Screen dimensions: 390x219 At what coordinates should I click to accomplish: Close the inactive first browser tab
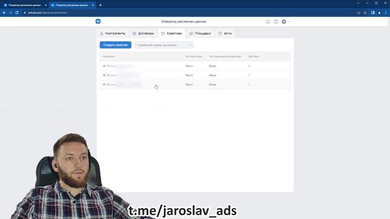pyautogui.click(x=46, y=5)
